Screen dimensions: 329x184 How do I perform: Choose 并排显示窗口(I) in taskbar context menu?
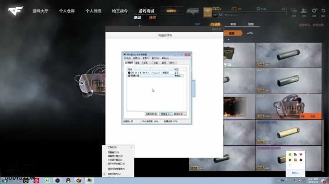(x=118, y=160)
